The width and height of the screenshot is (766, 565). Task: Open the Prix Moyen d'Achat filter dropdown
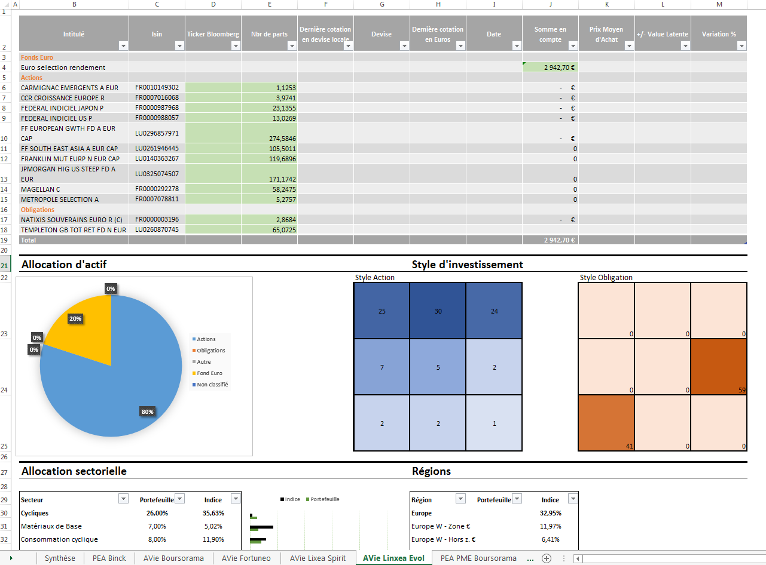coord(629,46)
